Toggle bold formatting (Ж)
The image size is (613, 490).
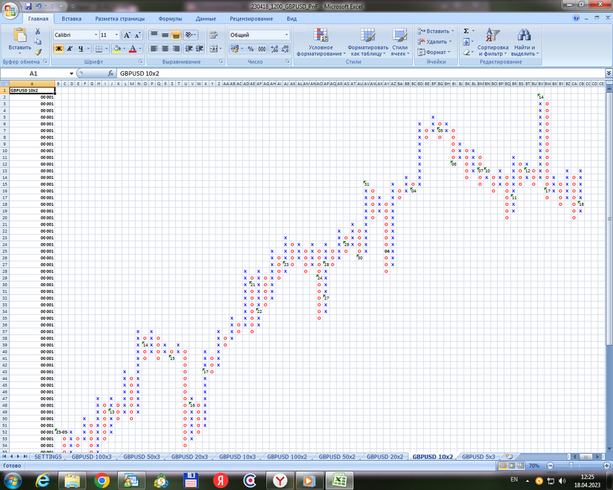59,49
